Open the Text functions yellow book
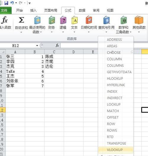The height and width of the screenshot is (156, 148). [x=75, y=20]
